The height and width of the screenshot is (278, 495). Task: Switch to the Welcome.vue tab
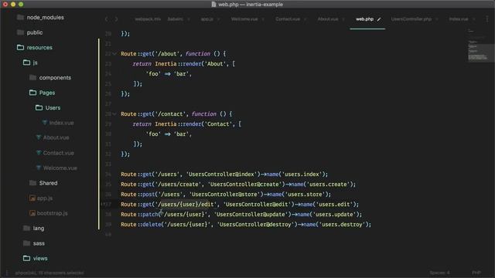[x=244, y=19]
